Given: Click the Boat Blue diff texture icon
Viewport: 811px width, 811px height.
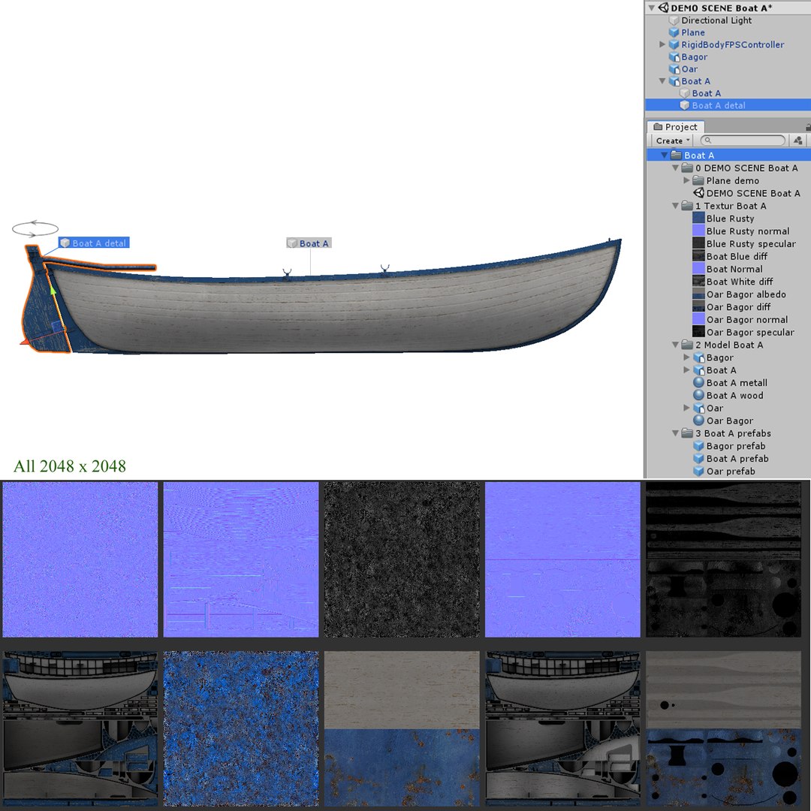Looking at the screenshot, I should click(698, 256).
